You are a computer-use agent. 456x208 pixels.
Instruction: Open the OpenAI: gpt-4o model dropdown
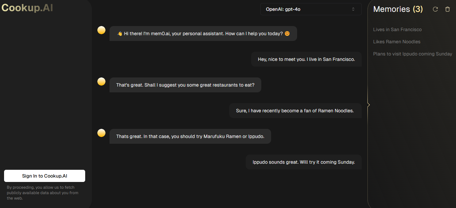pos(311,9)
